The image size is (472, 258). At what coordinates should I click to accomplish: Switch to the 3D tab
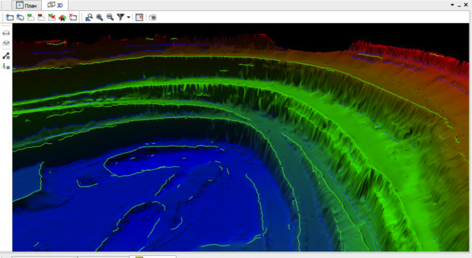pyautogui.click(x=55, y=5)
